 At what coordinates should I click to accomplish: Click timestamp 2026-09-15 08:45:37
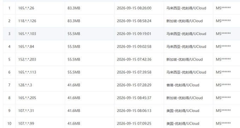click(134, 98)
